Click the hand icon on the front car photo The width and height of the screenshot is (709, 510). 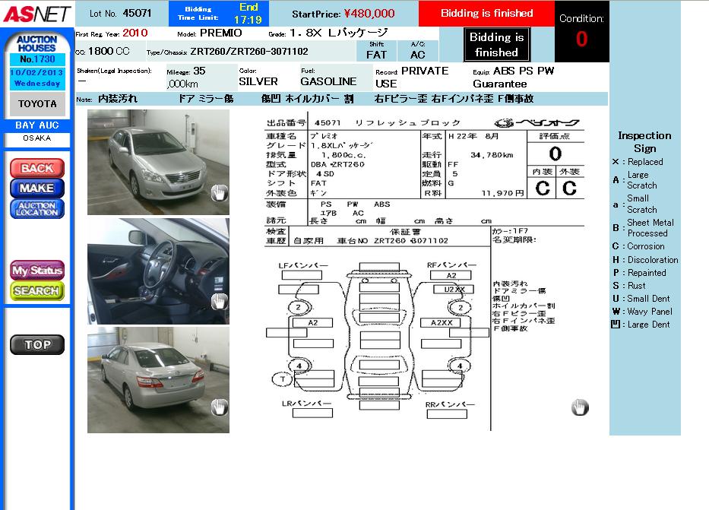click(219, 192)
